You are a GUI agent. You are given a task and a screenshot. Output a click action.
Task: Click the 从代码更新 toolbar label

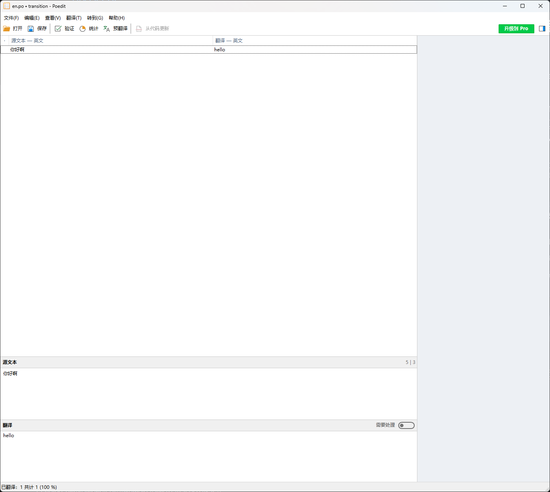(157, 29)
